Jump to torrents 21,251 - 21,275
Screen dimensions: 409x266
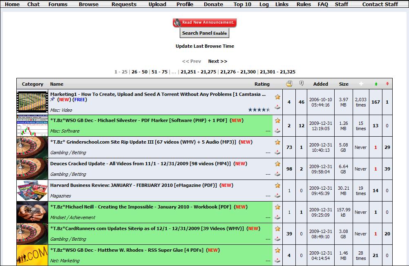[x=198, y=72]
